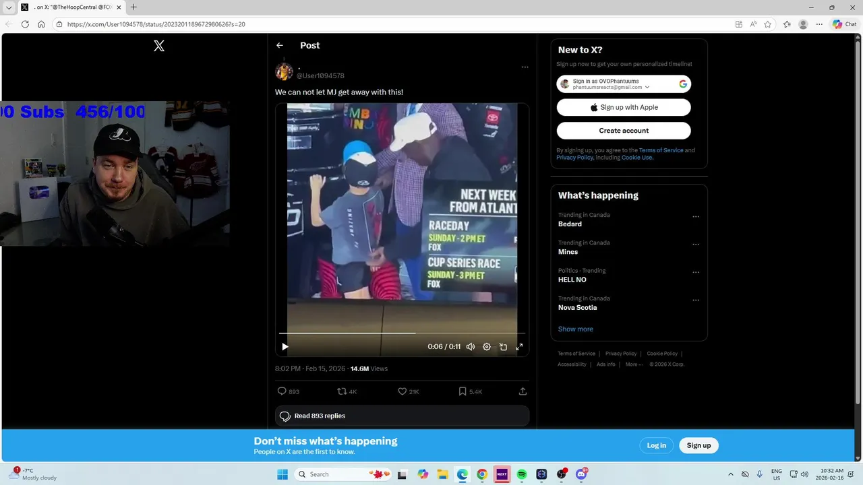Share the post via share icon

pyautogui.click(x=523, y=391)
